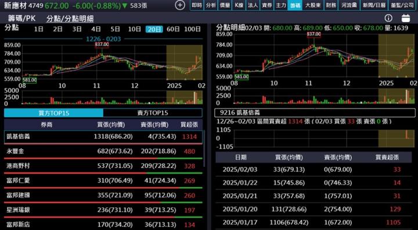Choose the 2日 period option
Viewport: 418px width, 230px height.
point(57,29)
